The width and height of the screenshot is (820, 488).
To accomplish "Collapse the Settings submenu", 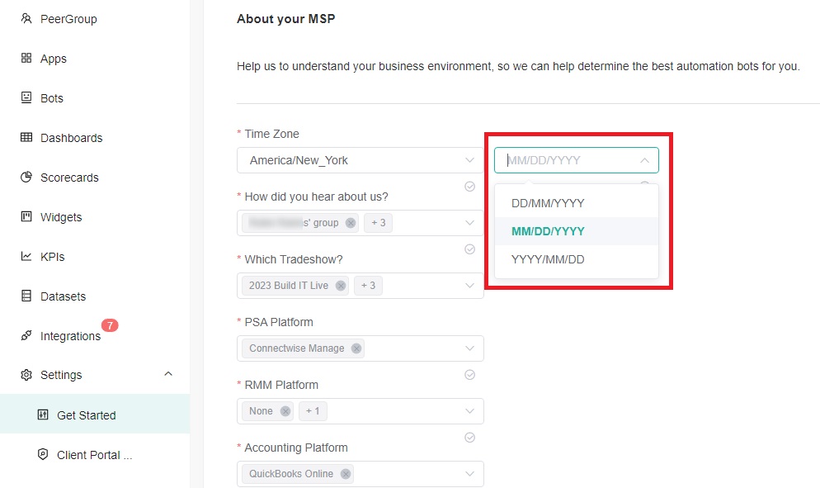I will 168,374.
